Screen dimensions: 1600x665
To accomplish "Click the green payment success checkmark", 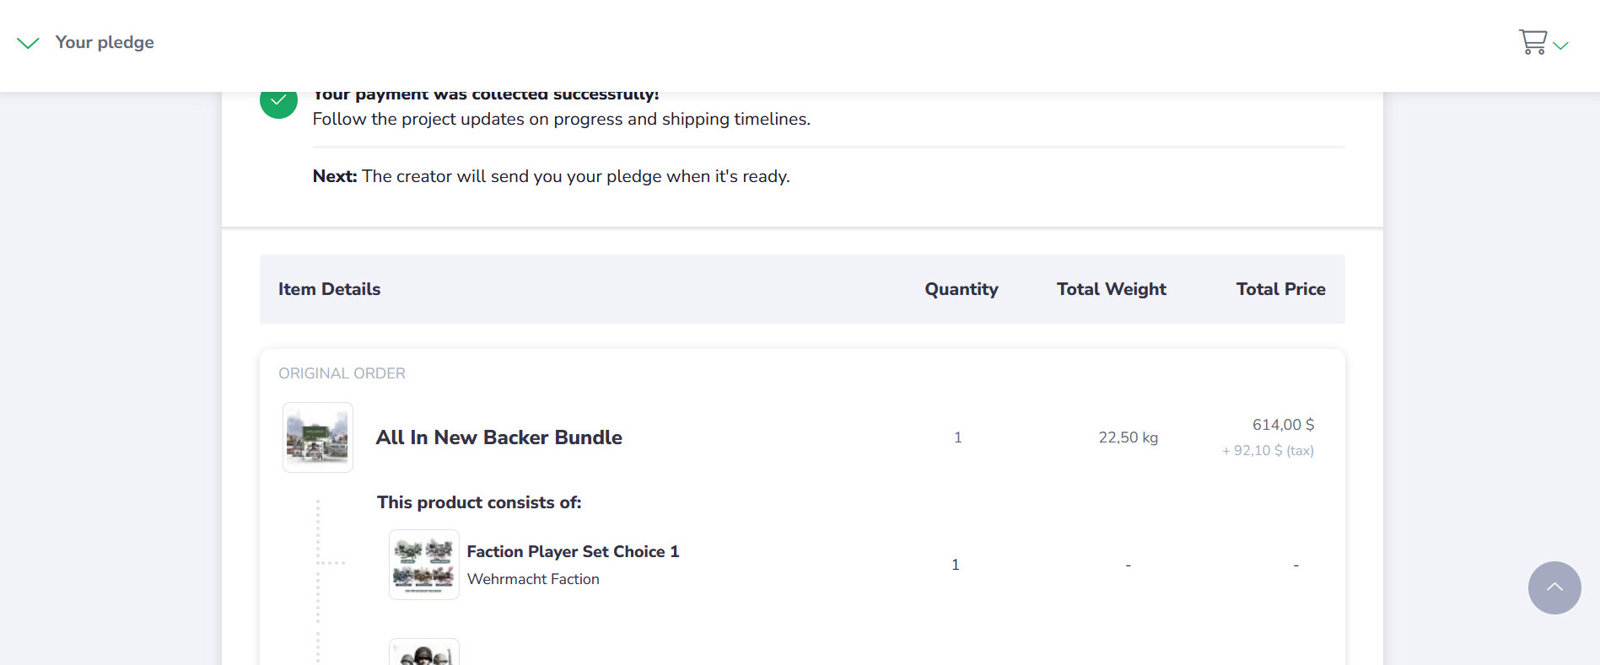I will tap(278, 102).
